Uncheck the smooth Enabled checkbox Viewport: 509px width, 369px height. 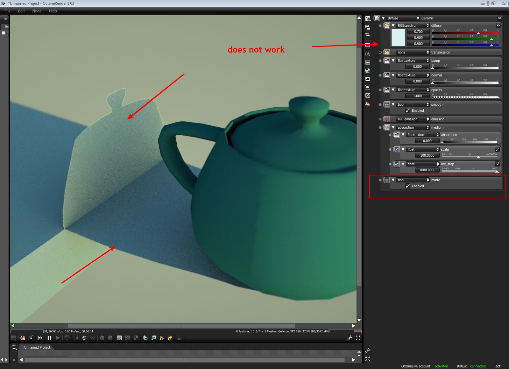click(408, 110)
